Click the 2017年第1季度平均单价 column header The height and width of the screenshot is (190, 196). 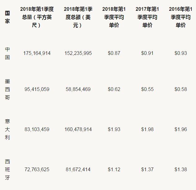click(147, 17)
